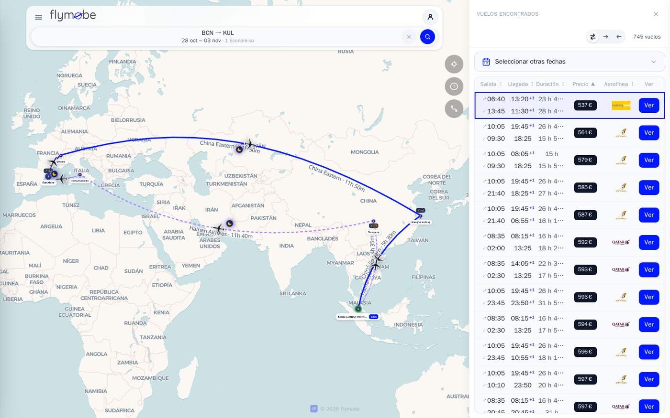Click the 28 oct – 03 nov dates
This screenshot has height=418, width=670.
(201, 41)
